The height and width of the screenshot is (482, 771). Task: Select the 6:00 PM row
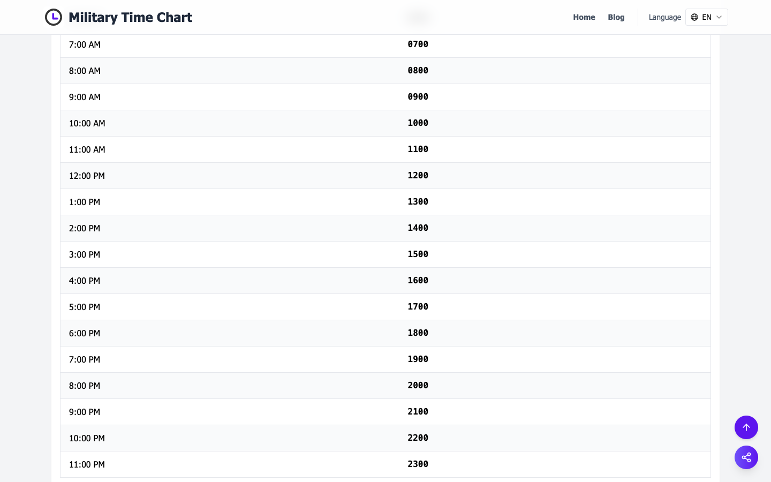coord(385,333)
